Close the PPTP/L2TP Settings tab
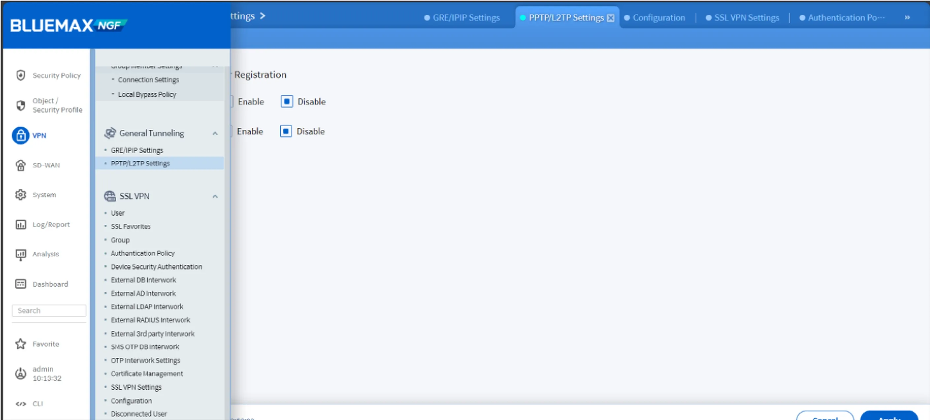The image size is (930, 420). (611, 18)
